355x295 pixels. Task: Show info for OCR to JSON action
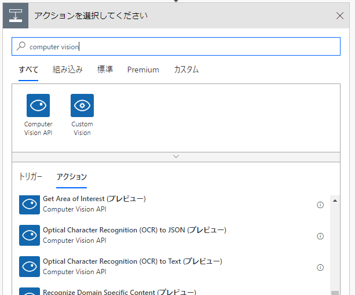[320, 236]
